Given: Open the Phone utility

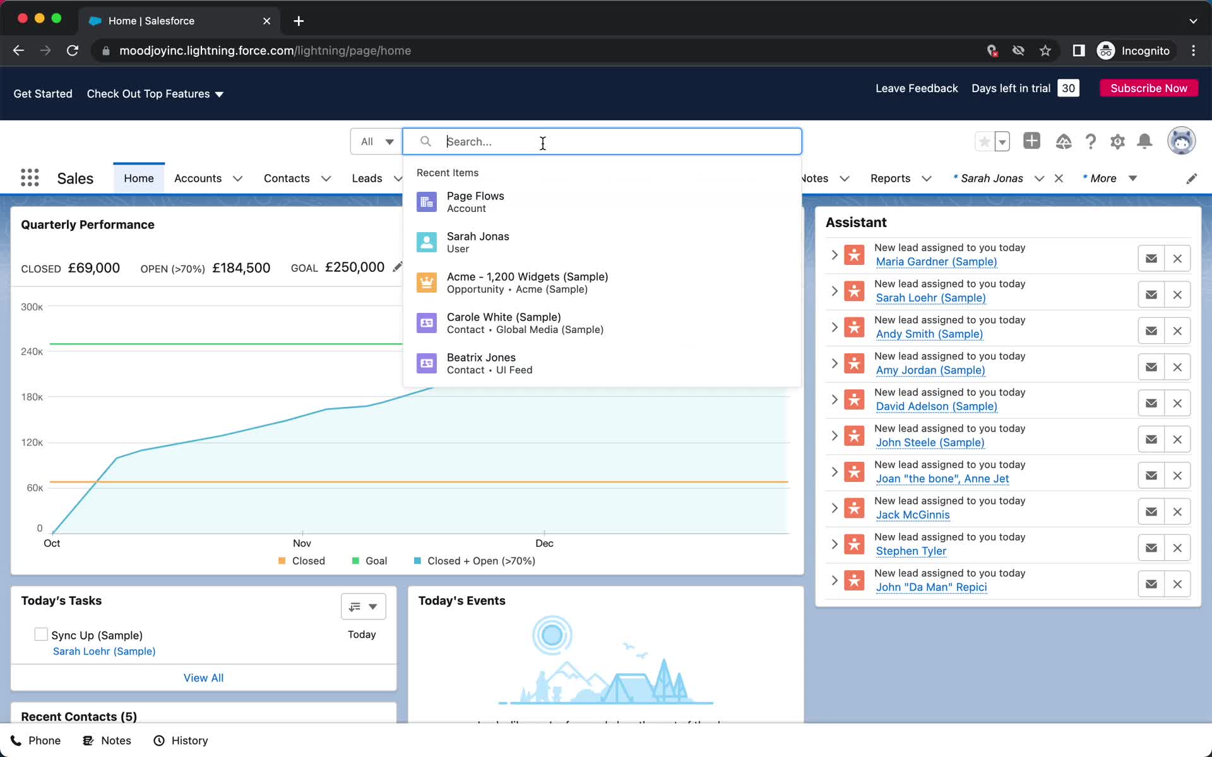Looking at the screenshot, I should pos(36,741).
